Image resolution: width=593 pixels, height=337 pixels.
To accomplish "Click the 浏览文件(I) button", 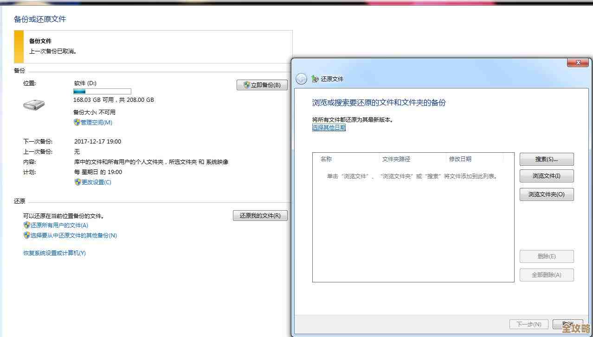I will click(546, 176).
